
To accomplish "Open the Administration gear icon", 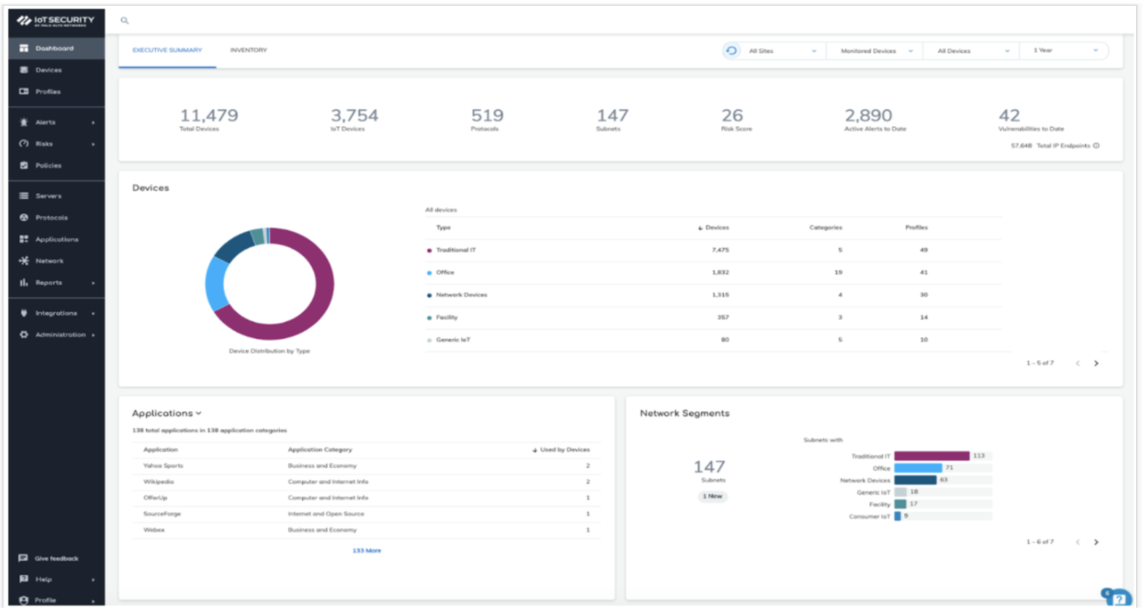I will coord(24,334).
